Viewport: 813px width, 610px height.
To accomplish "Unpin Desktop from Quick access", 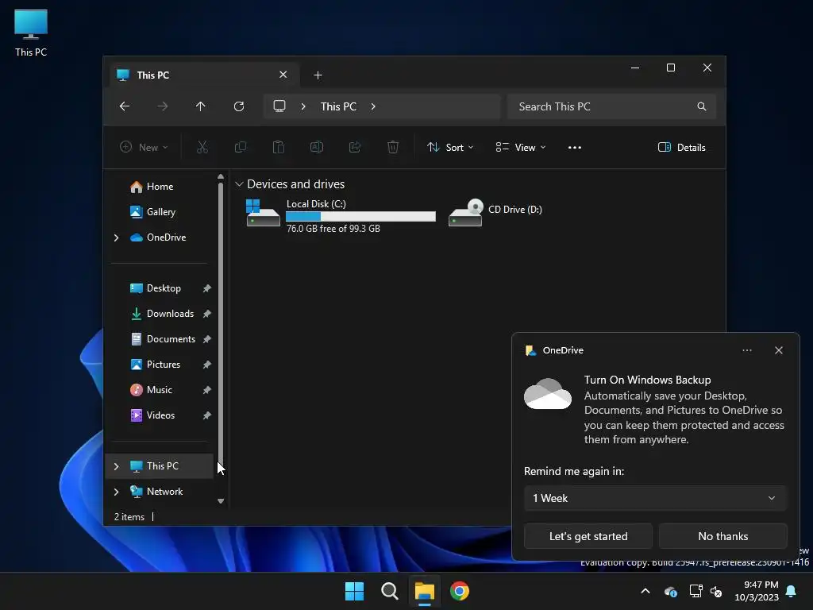I will (207, 288).
